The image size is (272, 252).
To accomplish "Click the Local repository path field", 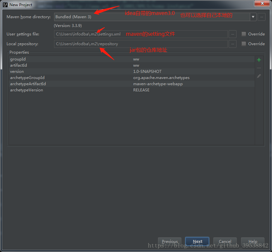I will click(x=141, y=44).
